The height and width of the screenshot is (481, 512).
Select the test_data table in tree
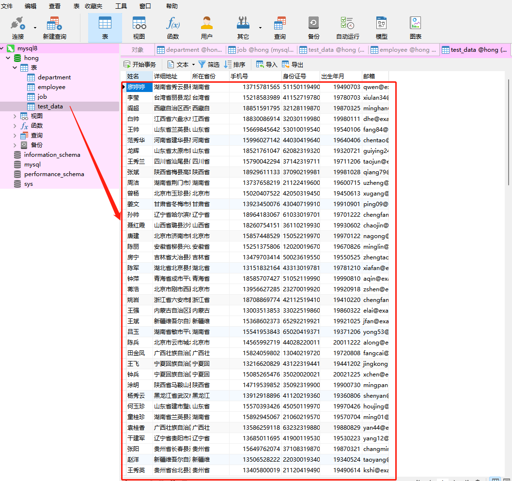tap(50, 106)
